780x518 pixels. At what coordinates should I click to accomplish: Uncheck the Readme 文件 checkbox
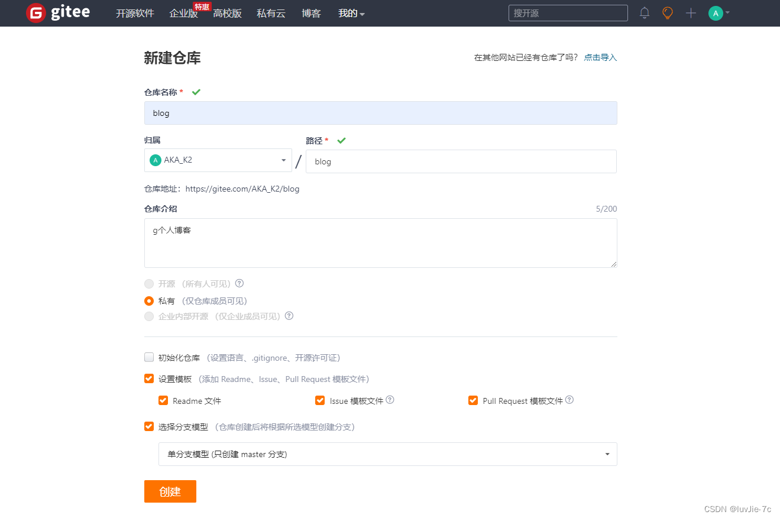pos(163,400)
